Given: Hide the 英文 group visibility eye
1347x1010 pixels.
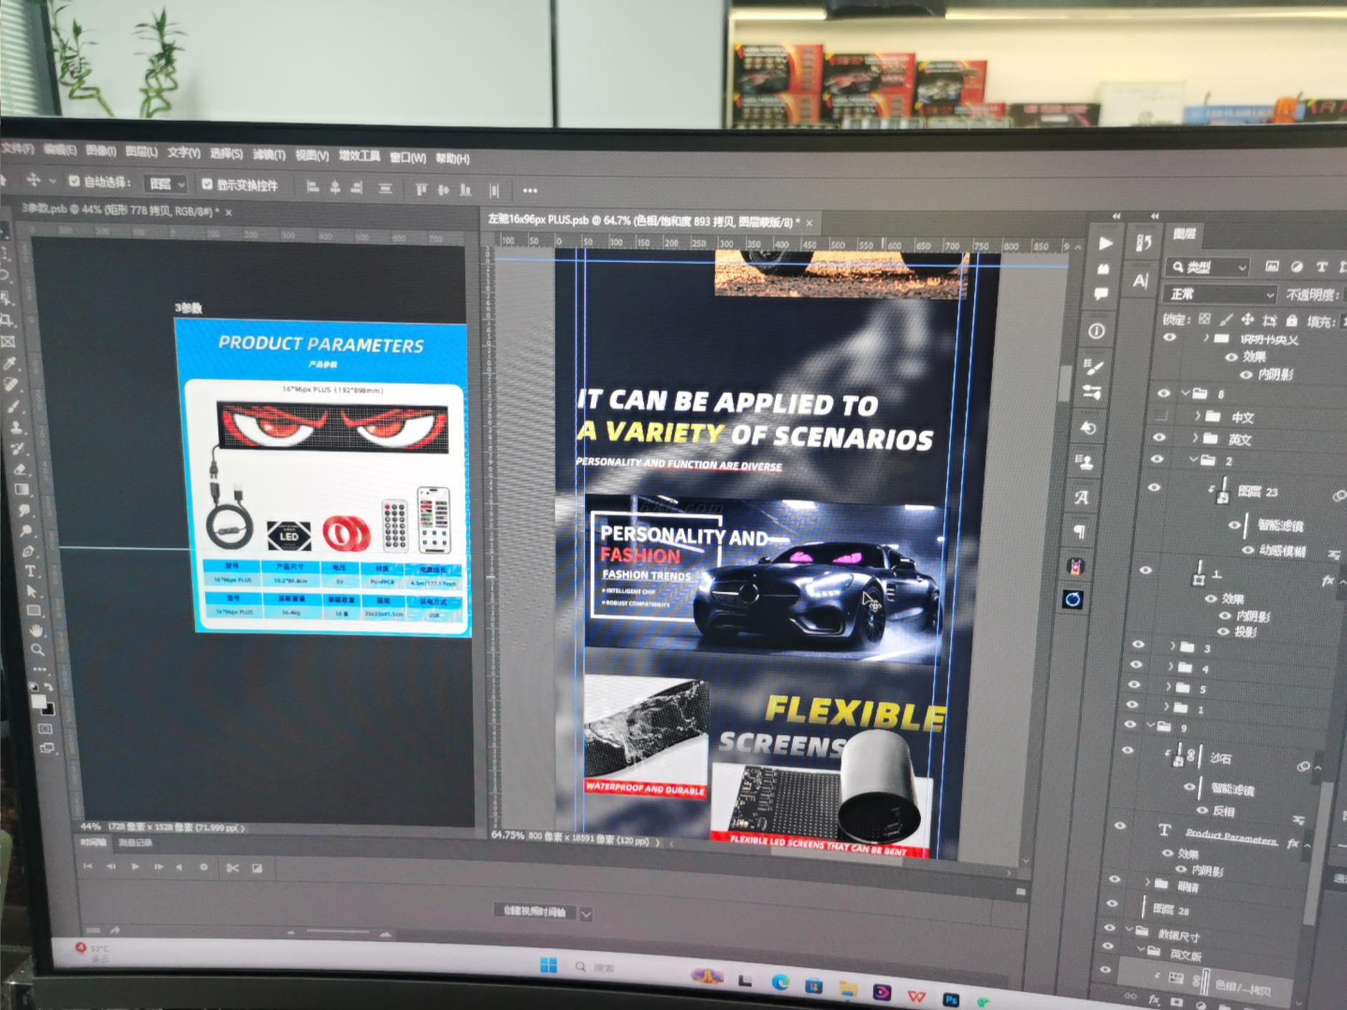Looking at the screenshot, I should click(1159, 438).
